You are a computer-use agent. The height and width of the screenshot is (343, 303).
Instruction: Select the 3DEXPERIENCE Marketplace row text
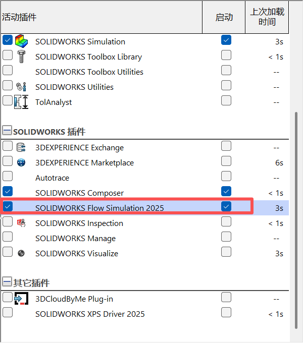(84, 163)
